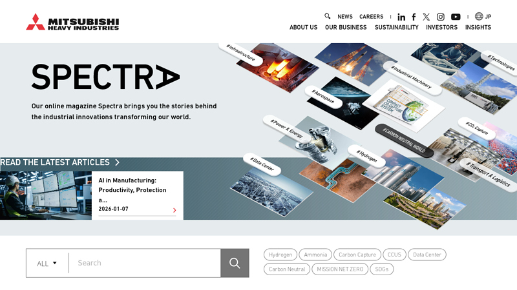Click the #CO₂ Capture hashtag label
Viewport: 517px width, 290px height.
[477, 128]
